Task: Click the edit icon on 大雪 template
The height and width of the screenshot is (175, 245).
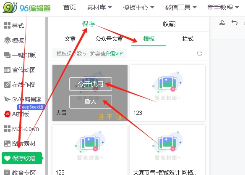Action: pos(100,117)
